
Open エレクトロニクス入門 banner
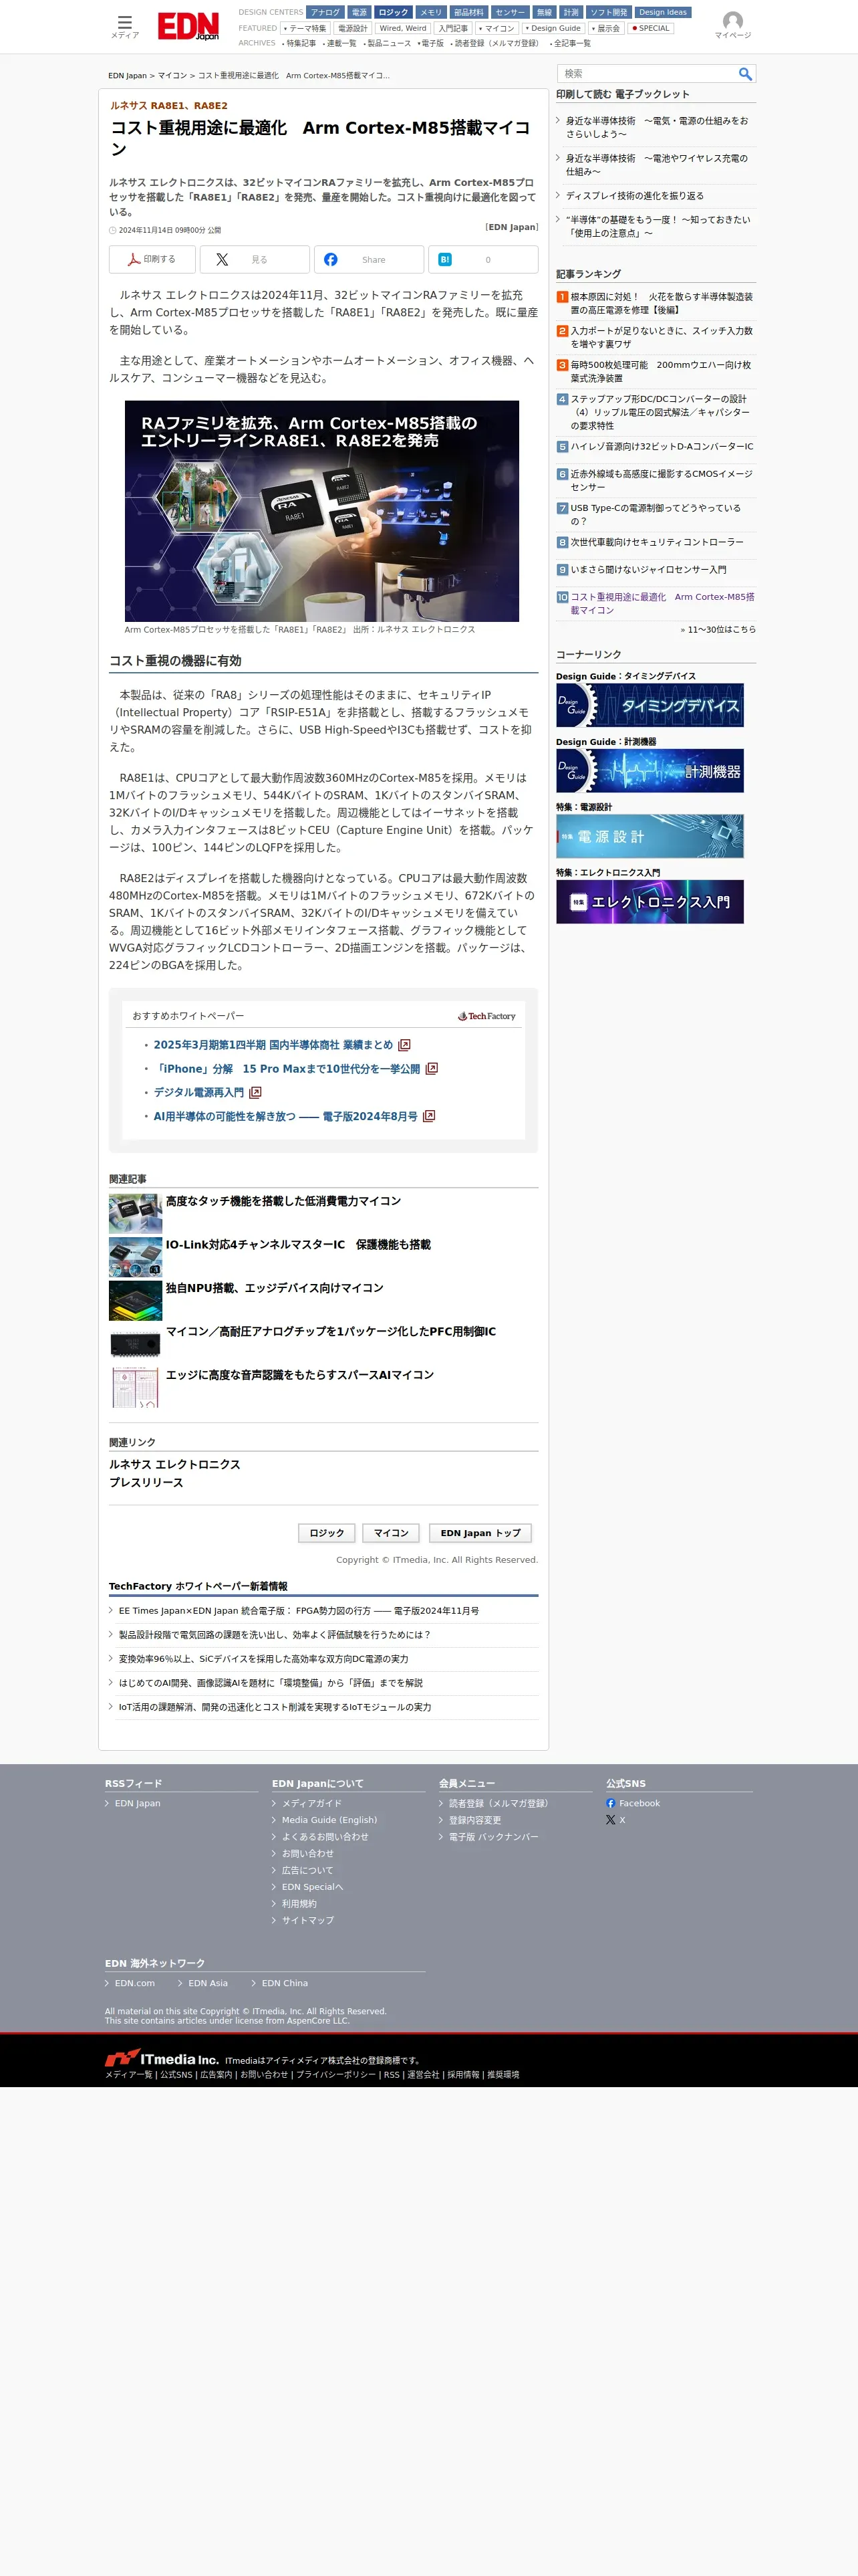pyautogui.click(x=650, y=901)
